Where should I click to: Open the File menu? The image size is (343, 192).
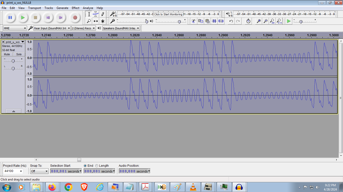[x=4, y=8]
